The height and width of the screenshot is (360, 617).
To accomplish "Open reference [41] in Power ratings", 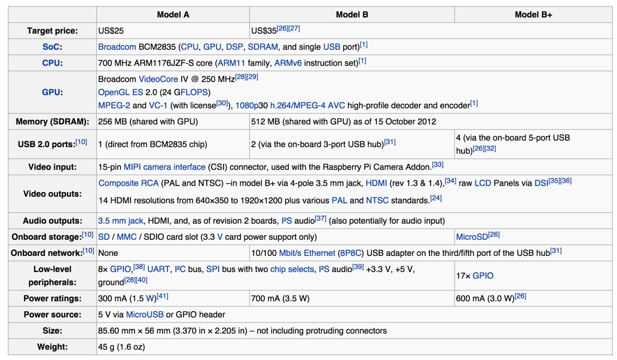I will pyautogui.click(x=163, y=296).
